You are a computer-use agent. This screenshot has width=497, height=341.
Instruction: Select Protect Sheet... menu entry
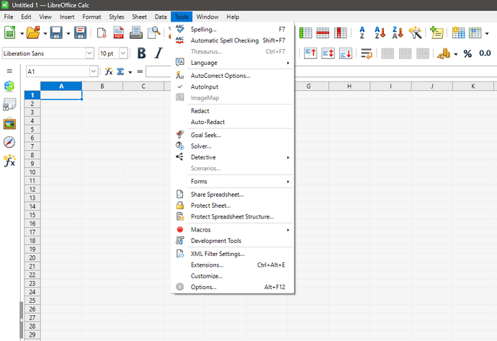233,205
